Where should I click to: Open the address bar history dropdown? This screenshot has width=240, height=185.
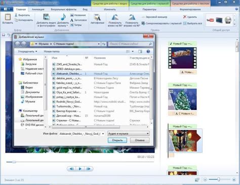(x=99, y=44)
